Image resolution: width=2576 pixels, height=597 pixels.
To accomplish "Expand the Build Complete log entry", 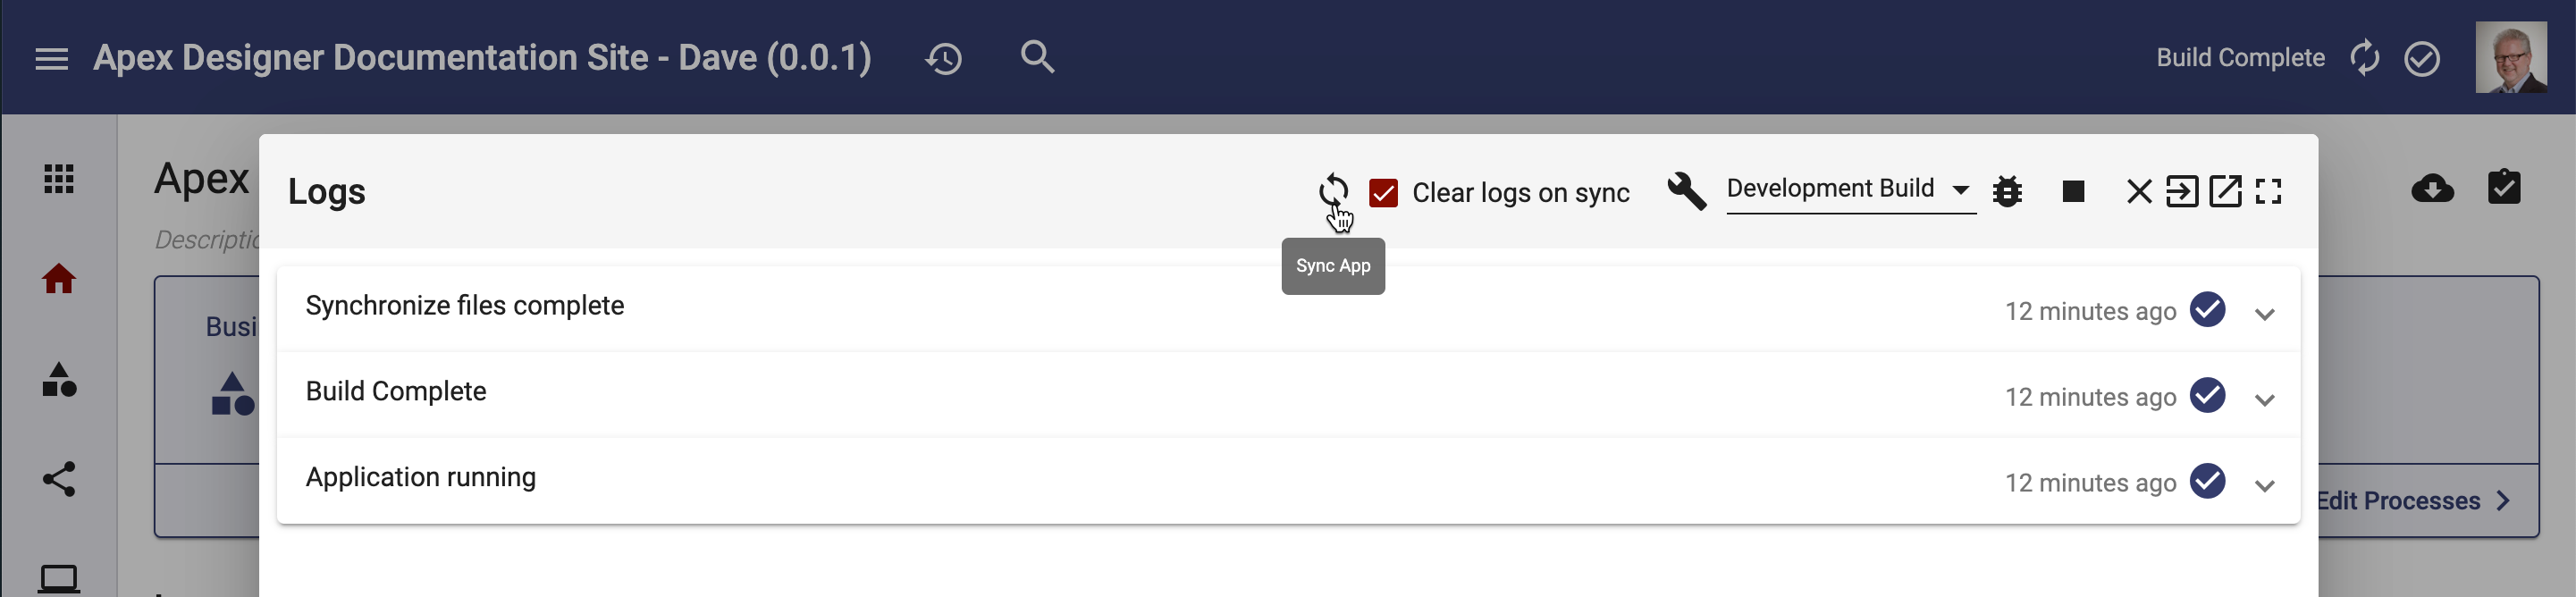I will [x=2265, y=400].
